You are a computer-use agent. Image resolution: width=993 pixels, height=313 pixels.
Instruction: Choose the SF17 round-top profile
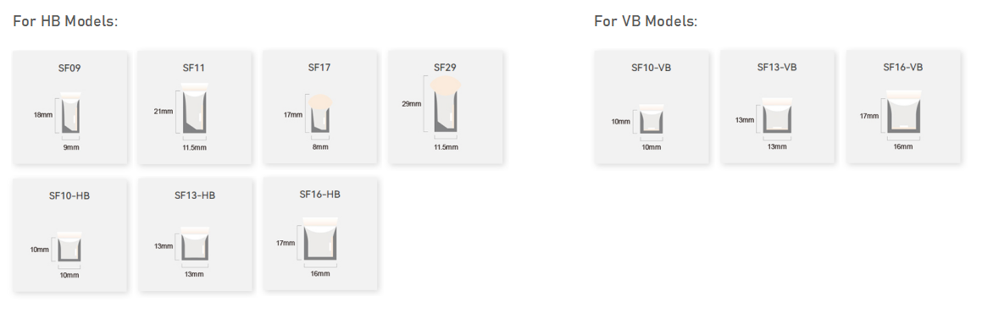click(319, 107)
